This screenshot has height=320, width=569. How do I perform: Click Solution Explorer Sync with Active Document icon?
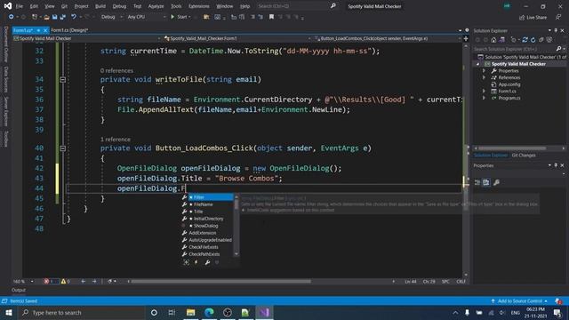525,40
